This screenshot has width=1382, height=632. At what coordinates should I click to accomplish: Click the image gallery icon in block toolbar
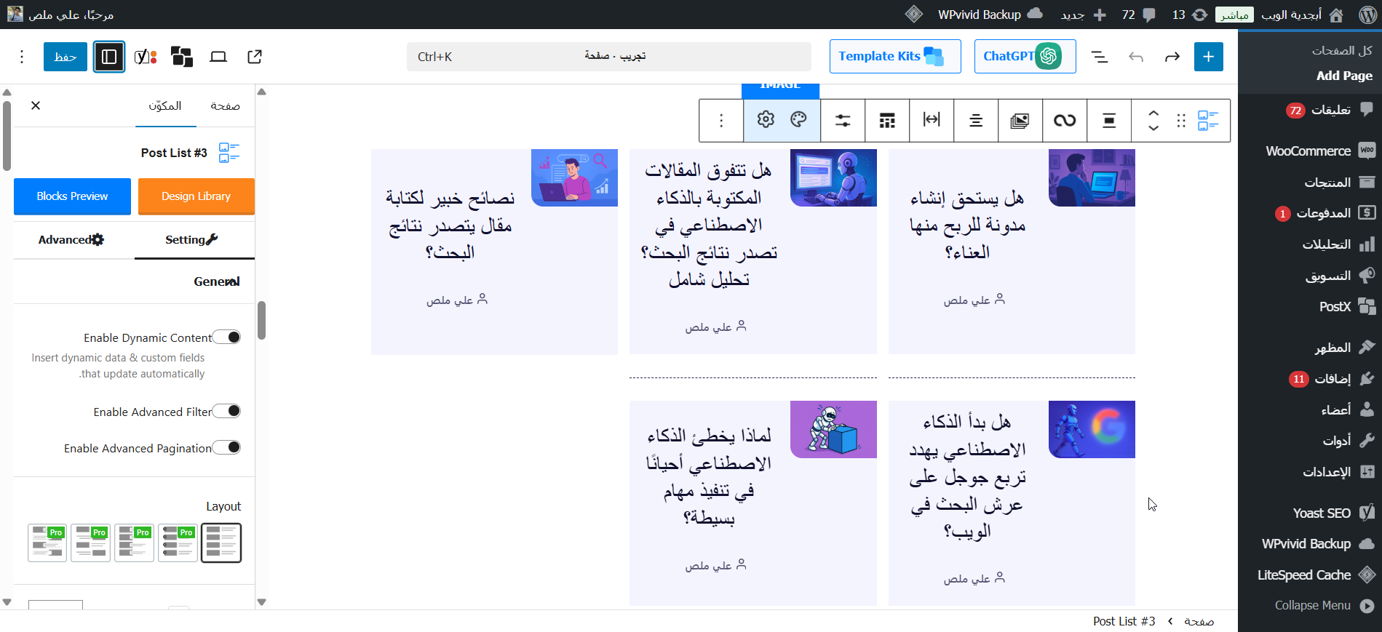point(1020,121)
